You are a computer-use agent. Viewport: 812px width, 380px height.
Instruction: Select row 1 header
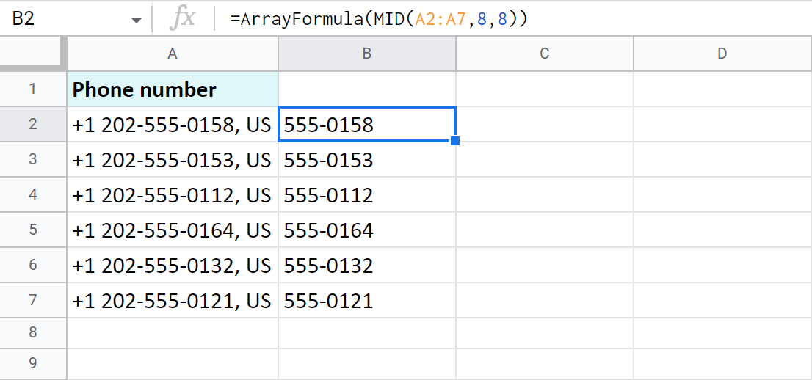click(x=33, y=89)
